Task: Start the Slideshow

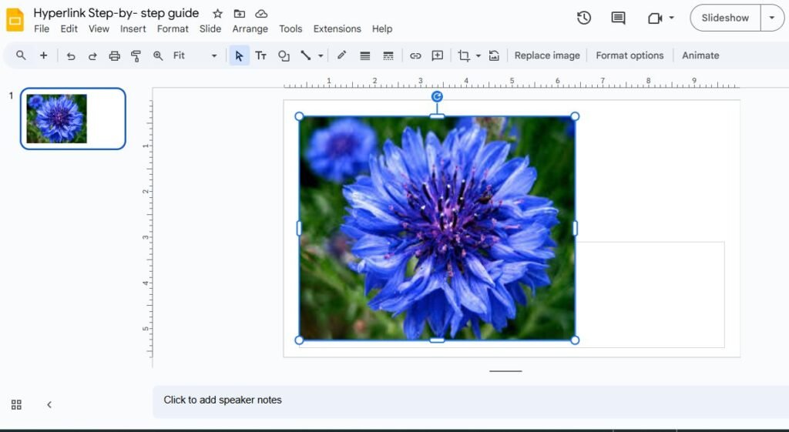Action: 725,18
